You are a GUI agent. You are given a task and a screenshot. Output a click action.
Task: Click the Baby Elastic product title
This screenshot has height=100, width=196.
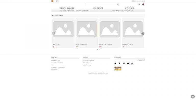click(x=56, y=45)
